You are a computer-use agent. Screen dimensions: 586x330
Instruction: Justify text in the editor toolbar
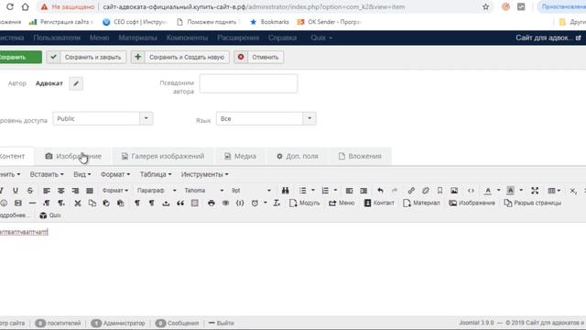pyautogui.click(x=90, y=191)
